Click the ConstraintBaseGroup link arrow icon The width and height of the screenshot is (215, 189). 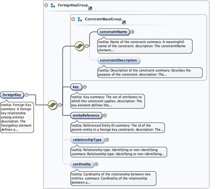click(x=124, y=22)
